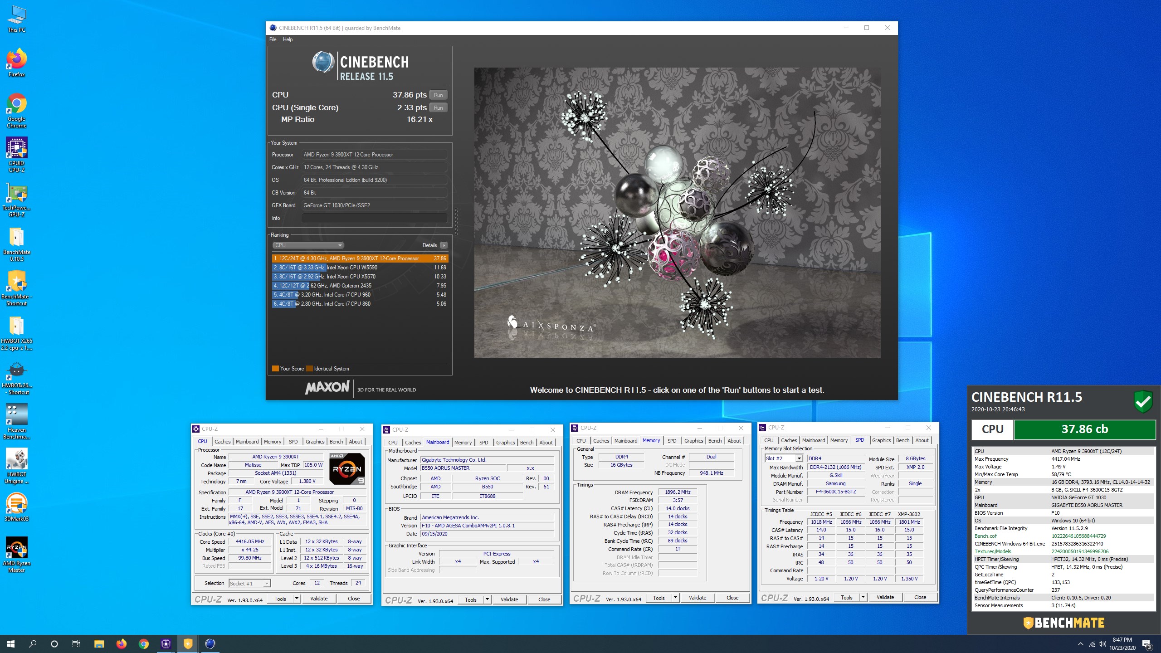Click the volume icon in system tray
Image resolution: width=1161 pixels, height=653 pixels.
[1102, 644]
